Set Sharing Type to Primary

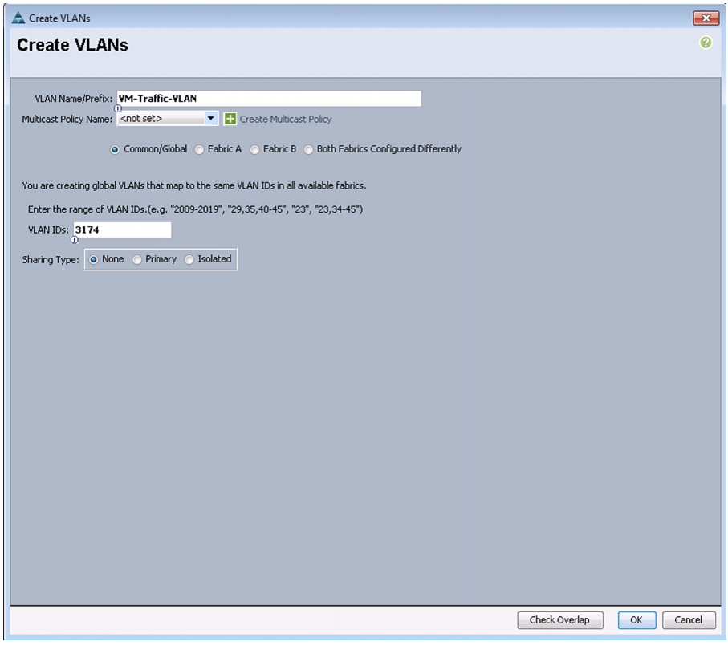click(x=137, y=259)
